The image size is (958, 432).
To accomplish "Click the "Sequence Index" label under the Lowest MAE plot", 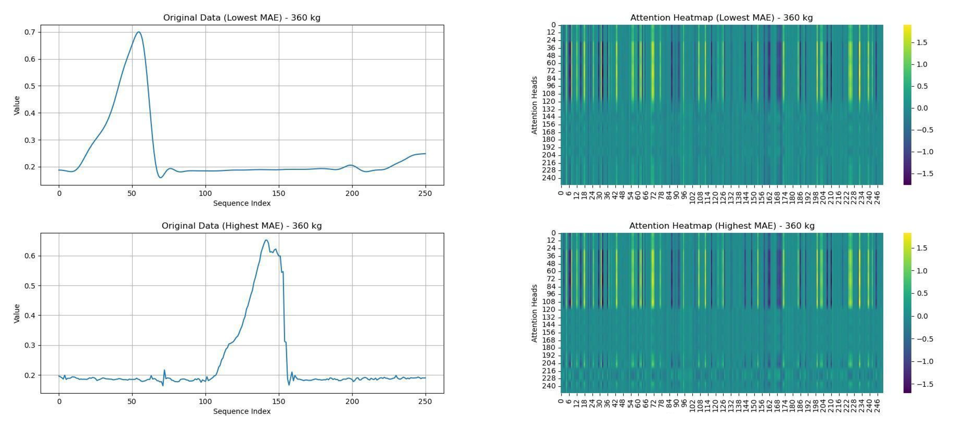I will point(242,203).
